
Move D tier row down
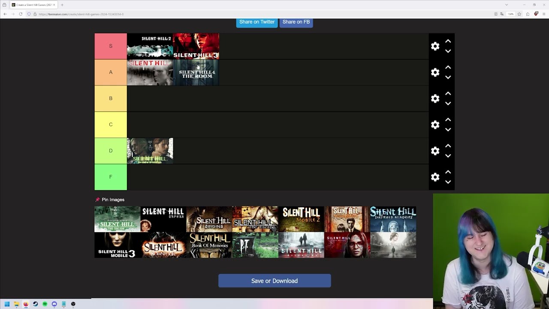pyautogui.click(x=448, y=156)
